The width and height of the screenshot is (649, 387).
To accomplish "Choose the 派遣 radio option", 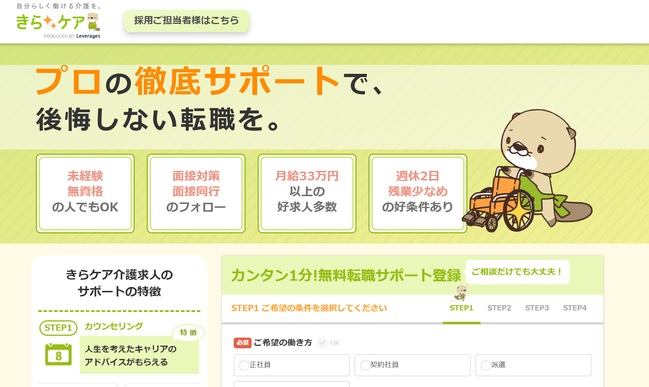I will click(x=533, y=365).
